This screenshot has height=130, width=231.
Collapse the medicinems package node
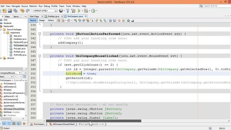coord(4,33)
